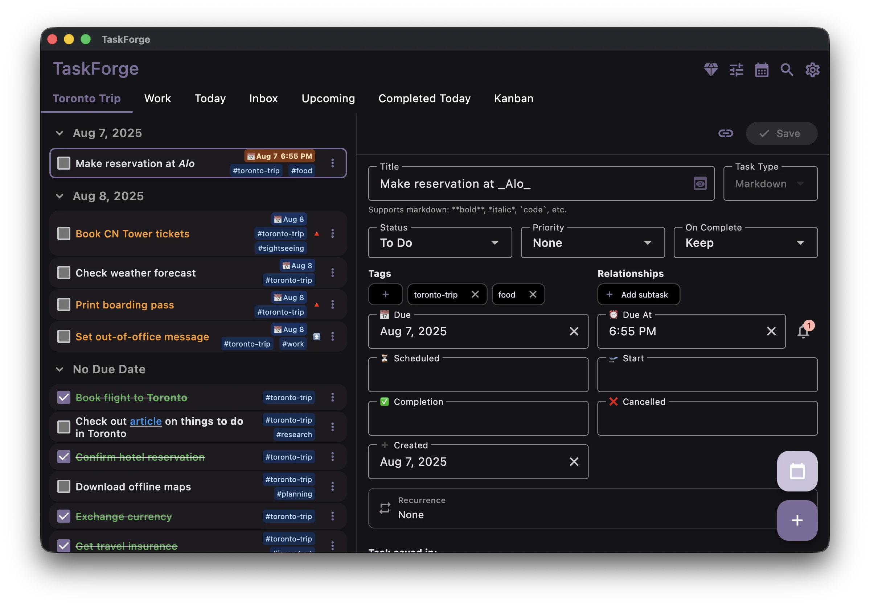Toggle the markdown preview eye in Title field
Image resolution: width=870 pixels, height=606 pixels.
[x=700, y=184]
